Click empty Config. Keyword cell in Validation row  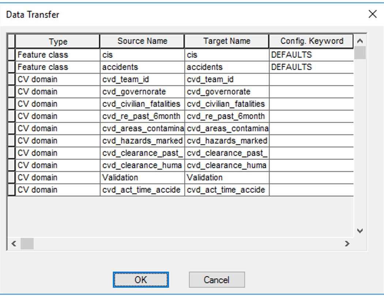coord(311,177)
